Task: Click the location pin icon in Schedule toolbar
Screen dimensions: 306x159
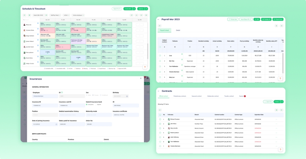Action: pyautogui.click(x=30, y=15)
